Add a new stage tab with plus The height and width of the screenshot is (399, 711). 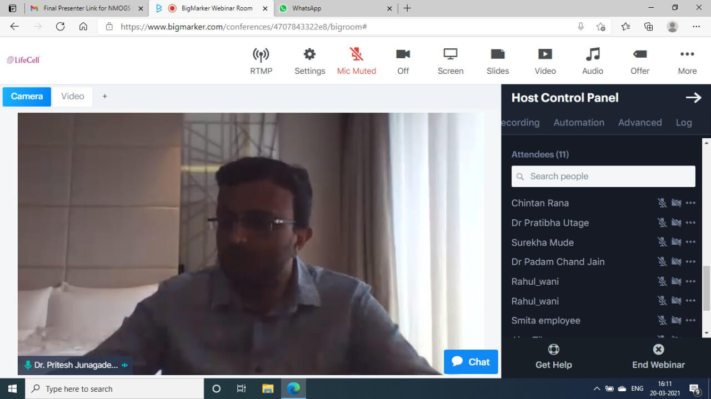tap(104, 97)
